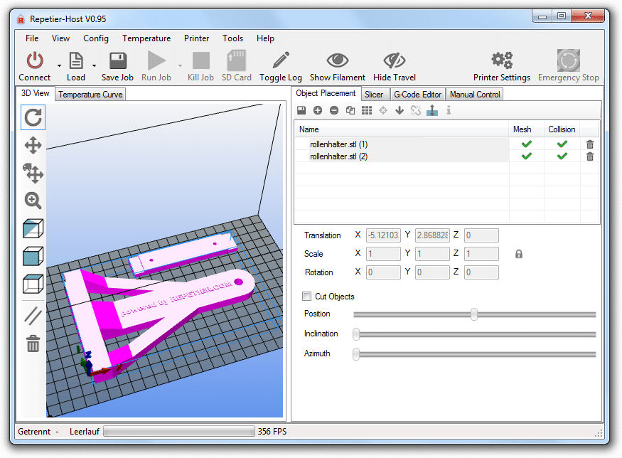Toggle parallel projection lines icon
622x458 pixels.
coord(33,316)
